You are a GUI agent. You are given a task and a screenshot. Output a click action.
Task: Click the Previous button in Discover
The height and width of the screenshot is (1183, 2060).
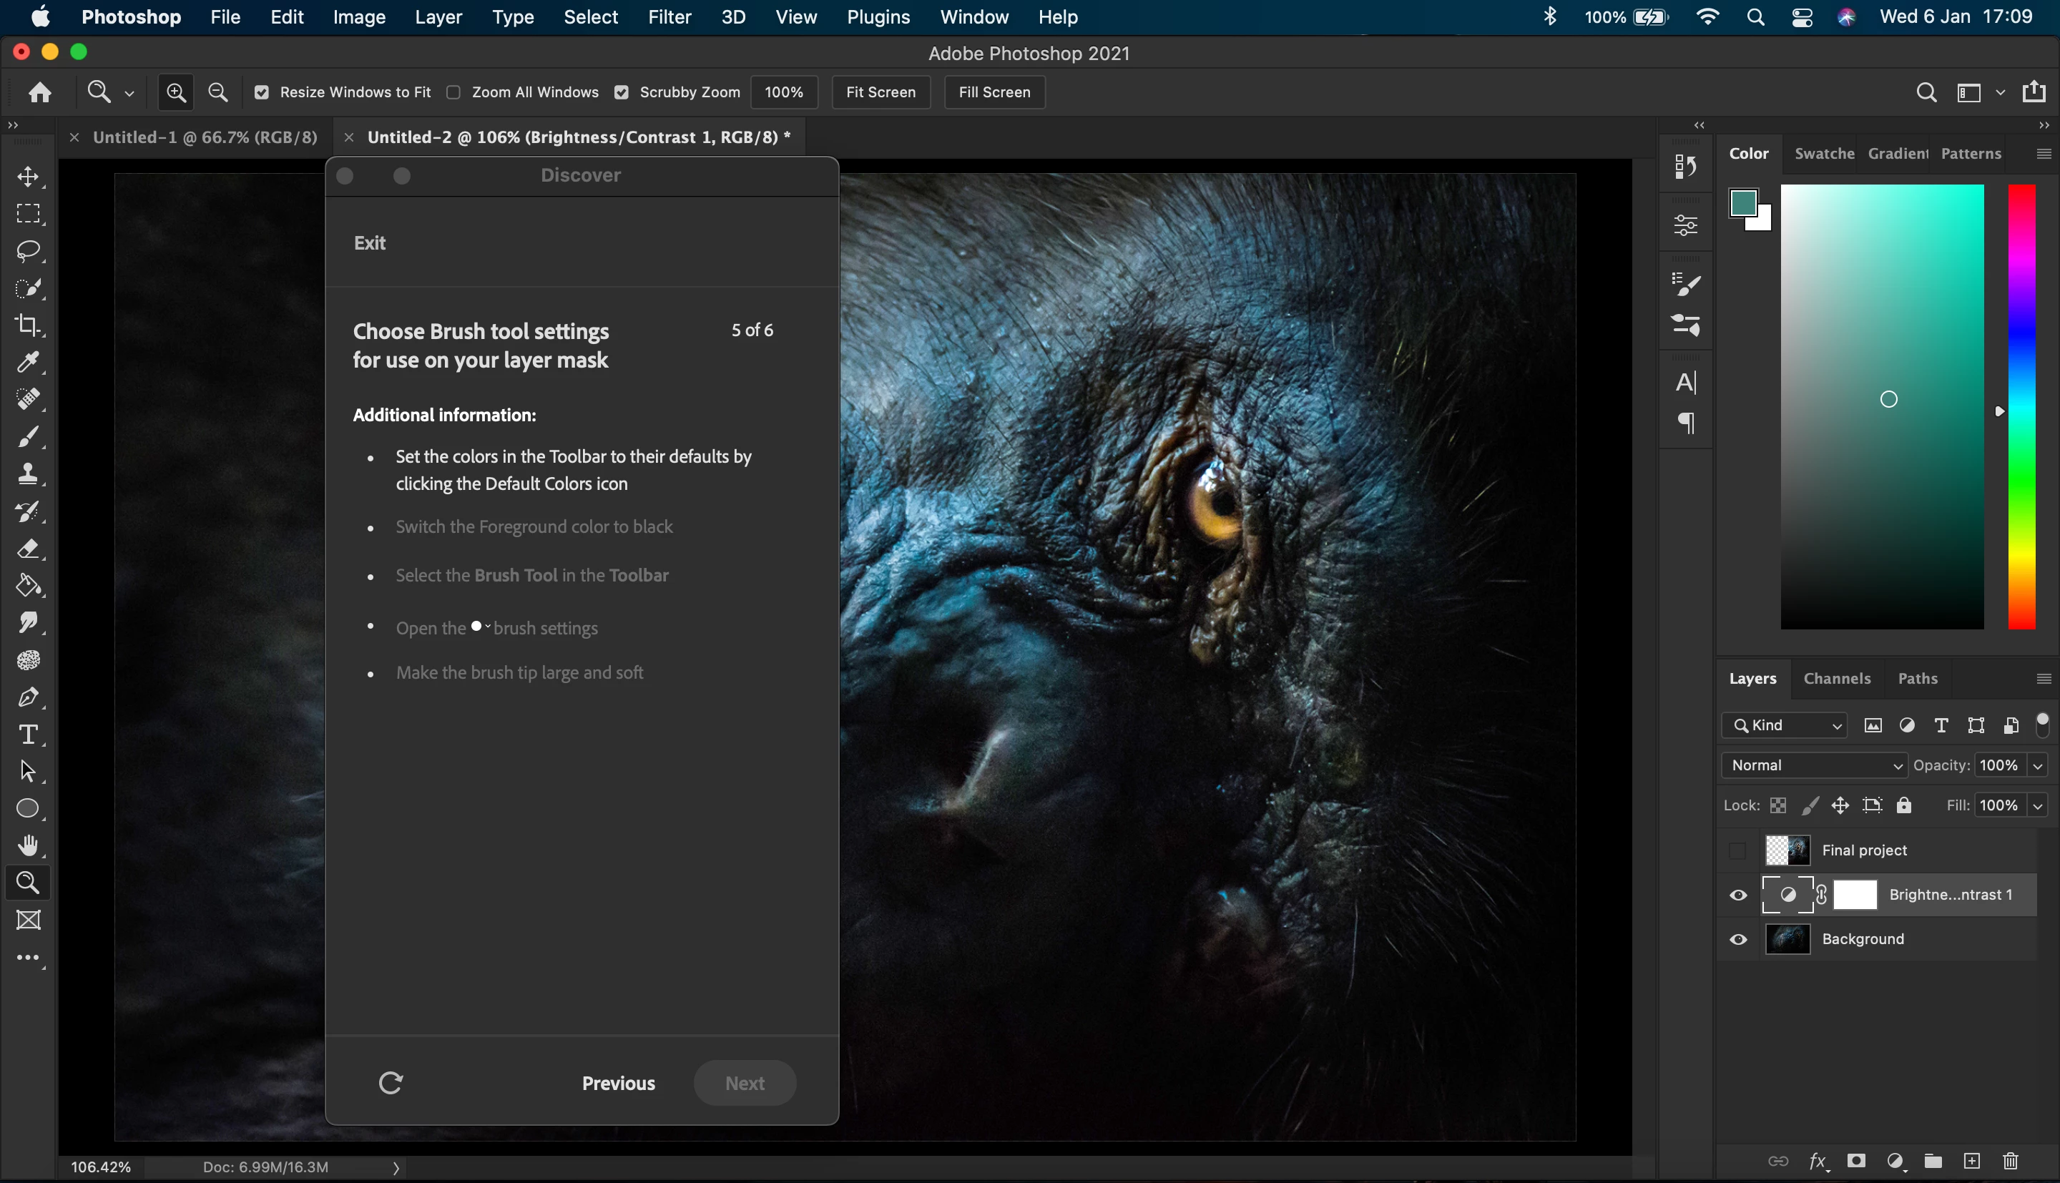coord(618,1083)
